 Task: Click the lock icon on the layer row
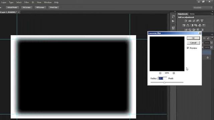coord(208,57)
